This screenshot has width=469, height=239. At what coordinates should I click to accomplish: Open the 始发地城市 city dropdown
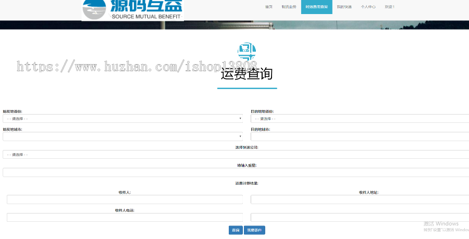[122, 136]
